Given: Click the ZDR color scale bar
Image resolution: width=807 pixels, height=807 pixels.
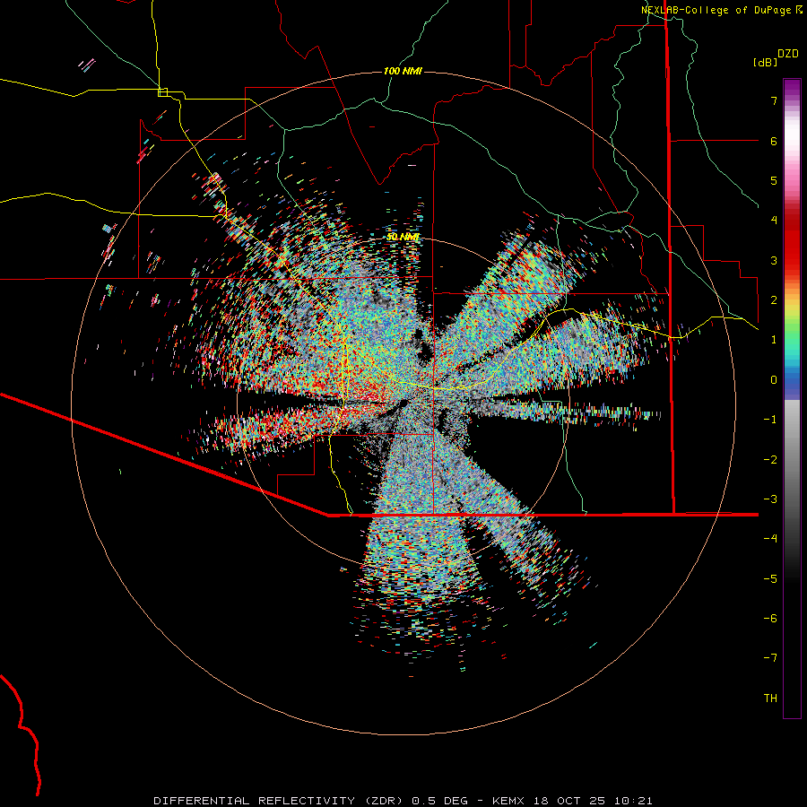Looking at the screenshot, I should click(x=792, y=398).
